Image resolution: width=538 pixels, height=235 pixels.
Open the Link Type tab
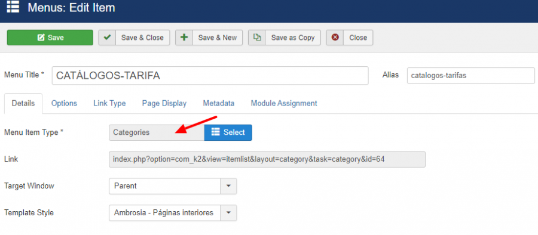pos(109,103)
